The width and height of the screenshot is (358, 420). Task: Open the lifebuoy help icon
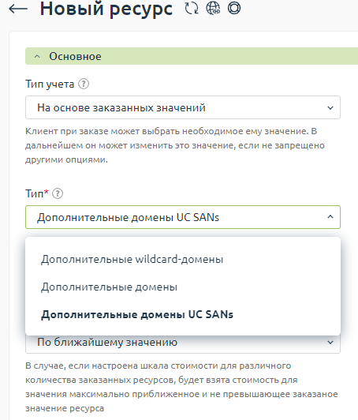[234, 8]
